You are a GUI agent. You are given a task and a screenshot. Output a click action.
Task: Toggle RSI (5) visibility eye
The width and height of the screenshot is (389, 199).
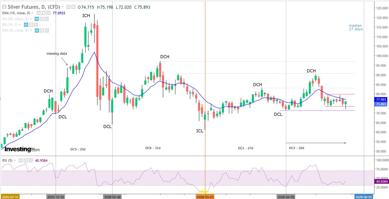pyautogui.click(x=21, y=160)
